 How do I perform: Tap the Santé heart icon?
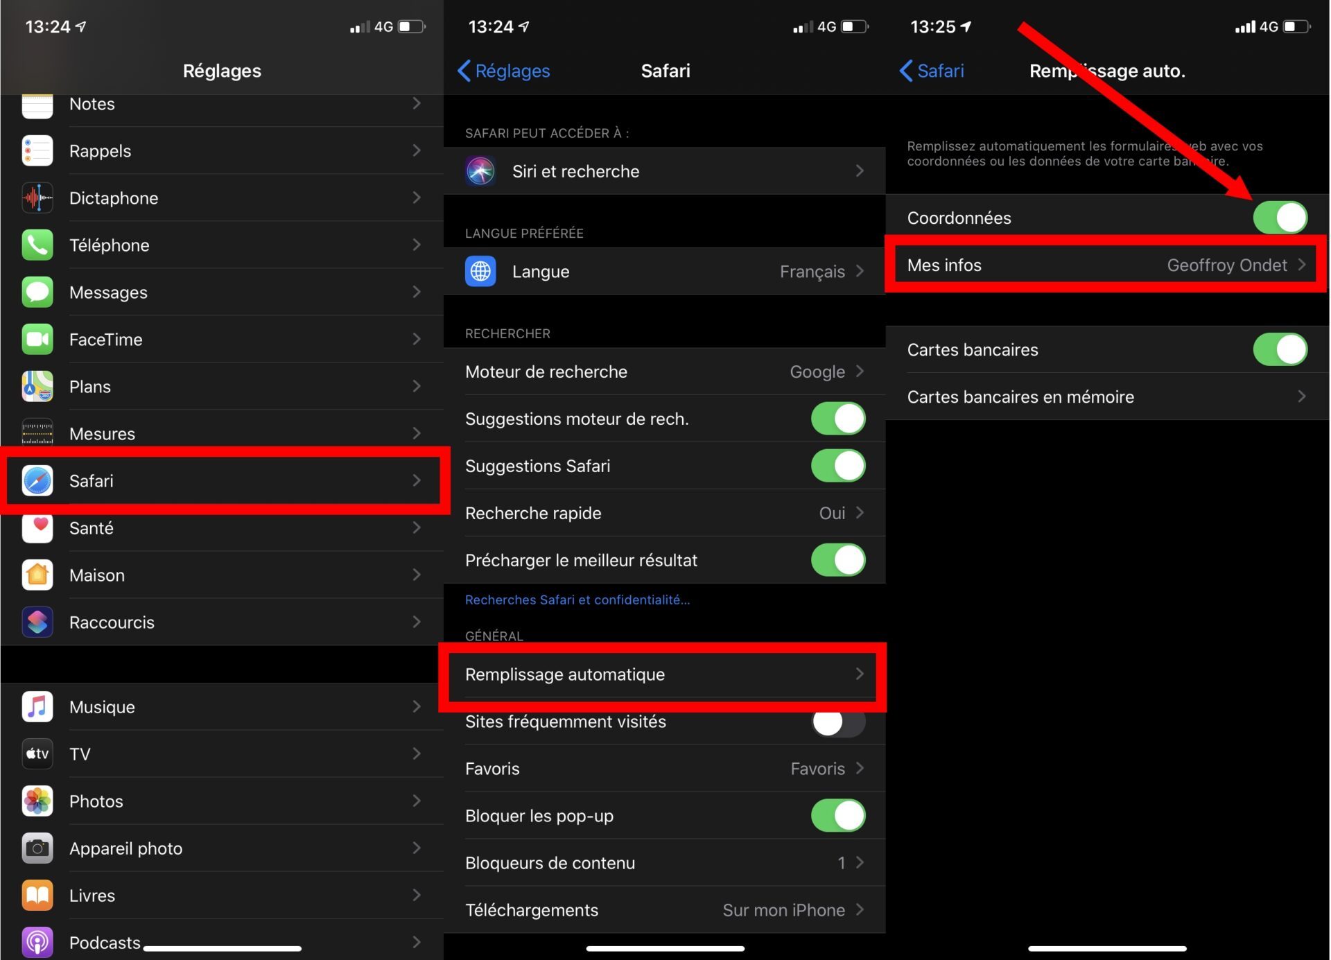[37, 528]
